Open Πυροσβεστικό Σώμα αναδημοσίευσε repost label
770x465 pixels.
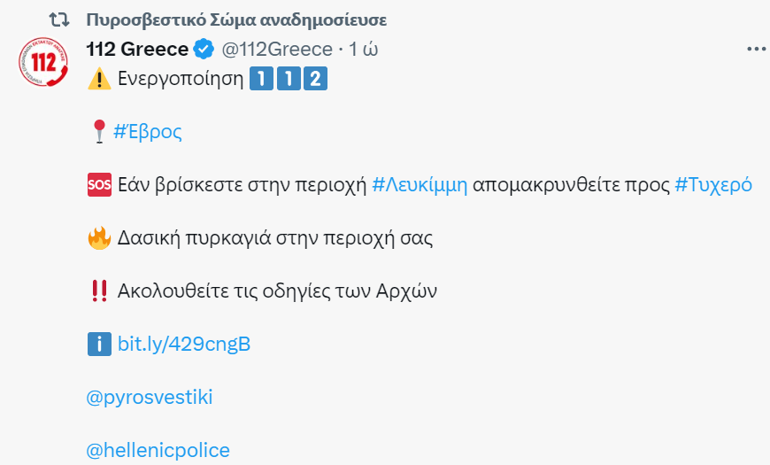pos(236,19)
